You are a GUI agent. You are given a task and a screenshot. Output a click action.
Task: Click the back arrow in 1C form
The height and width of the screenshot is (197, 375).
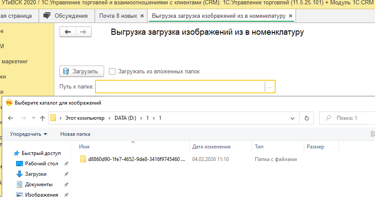click(x=68, y=32)
